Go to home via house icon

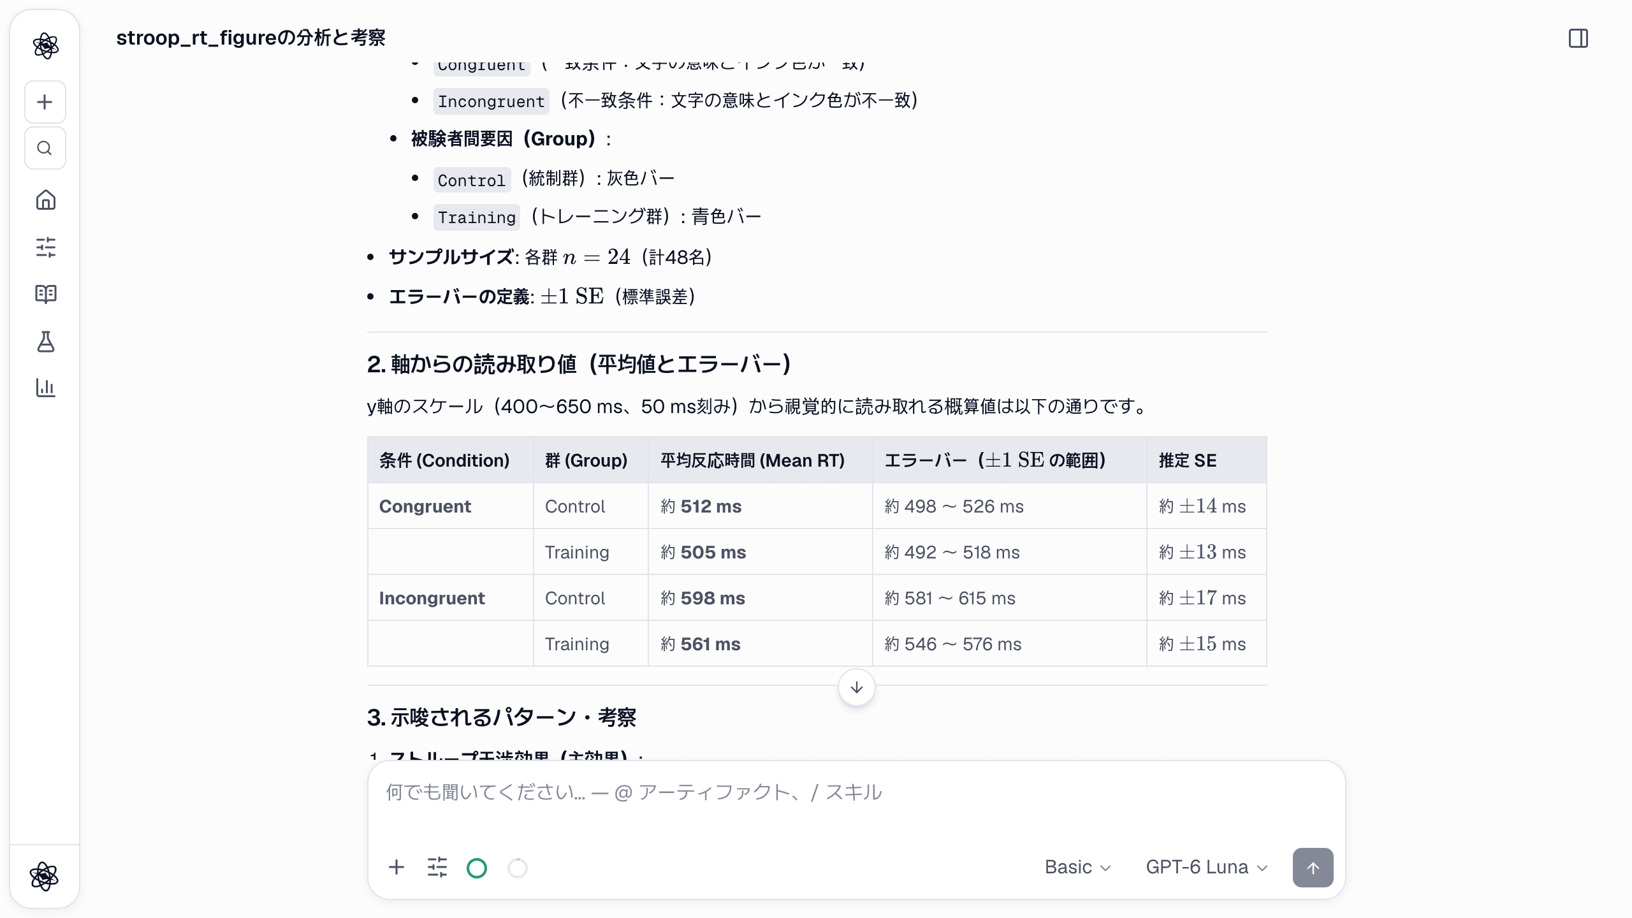coord(45,200)
